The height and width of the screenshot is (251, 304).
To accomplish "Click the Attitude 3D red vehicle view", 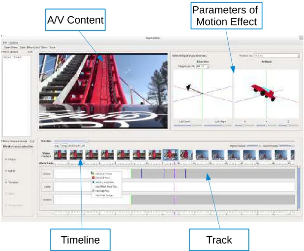I will coord(267,94).
